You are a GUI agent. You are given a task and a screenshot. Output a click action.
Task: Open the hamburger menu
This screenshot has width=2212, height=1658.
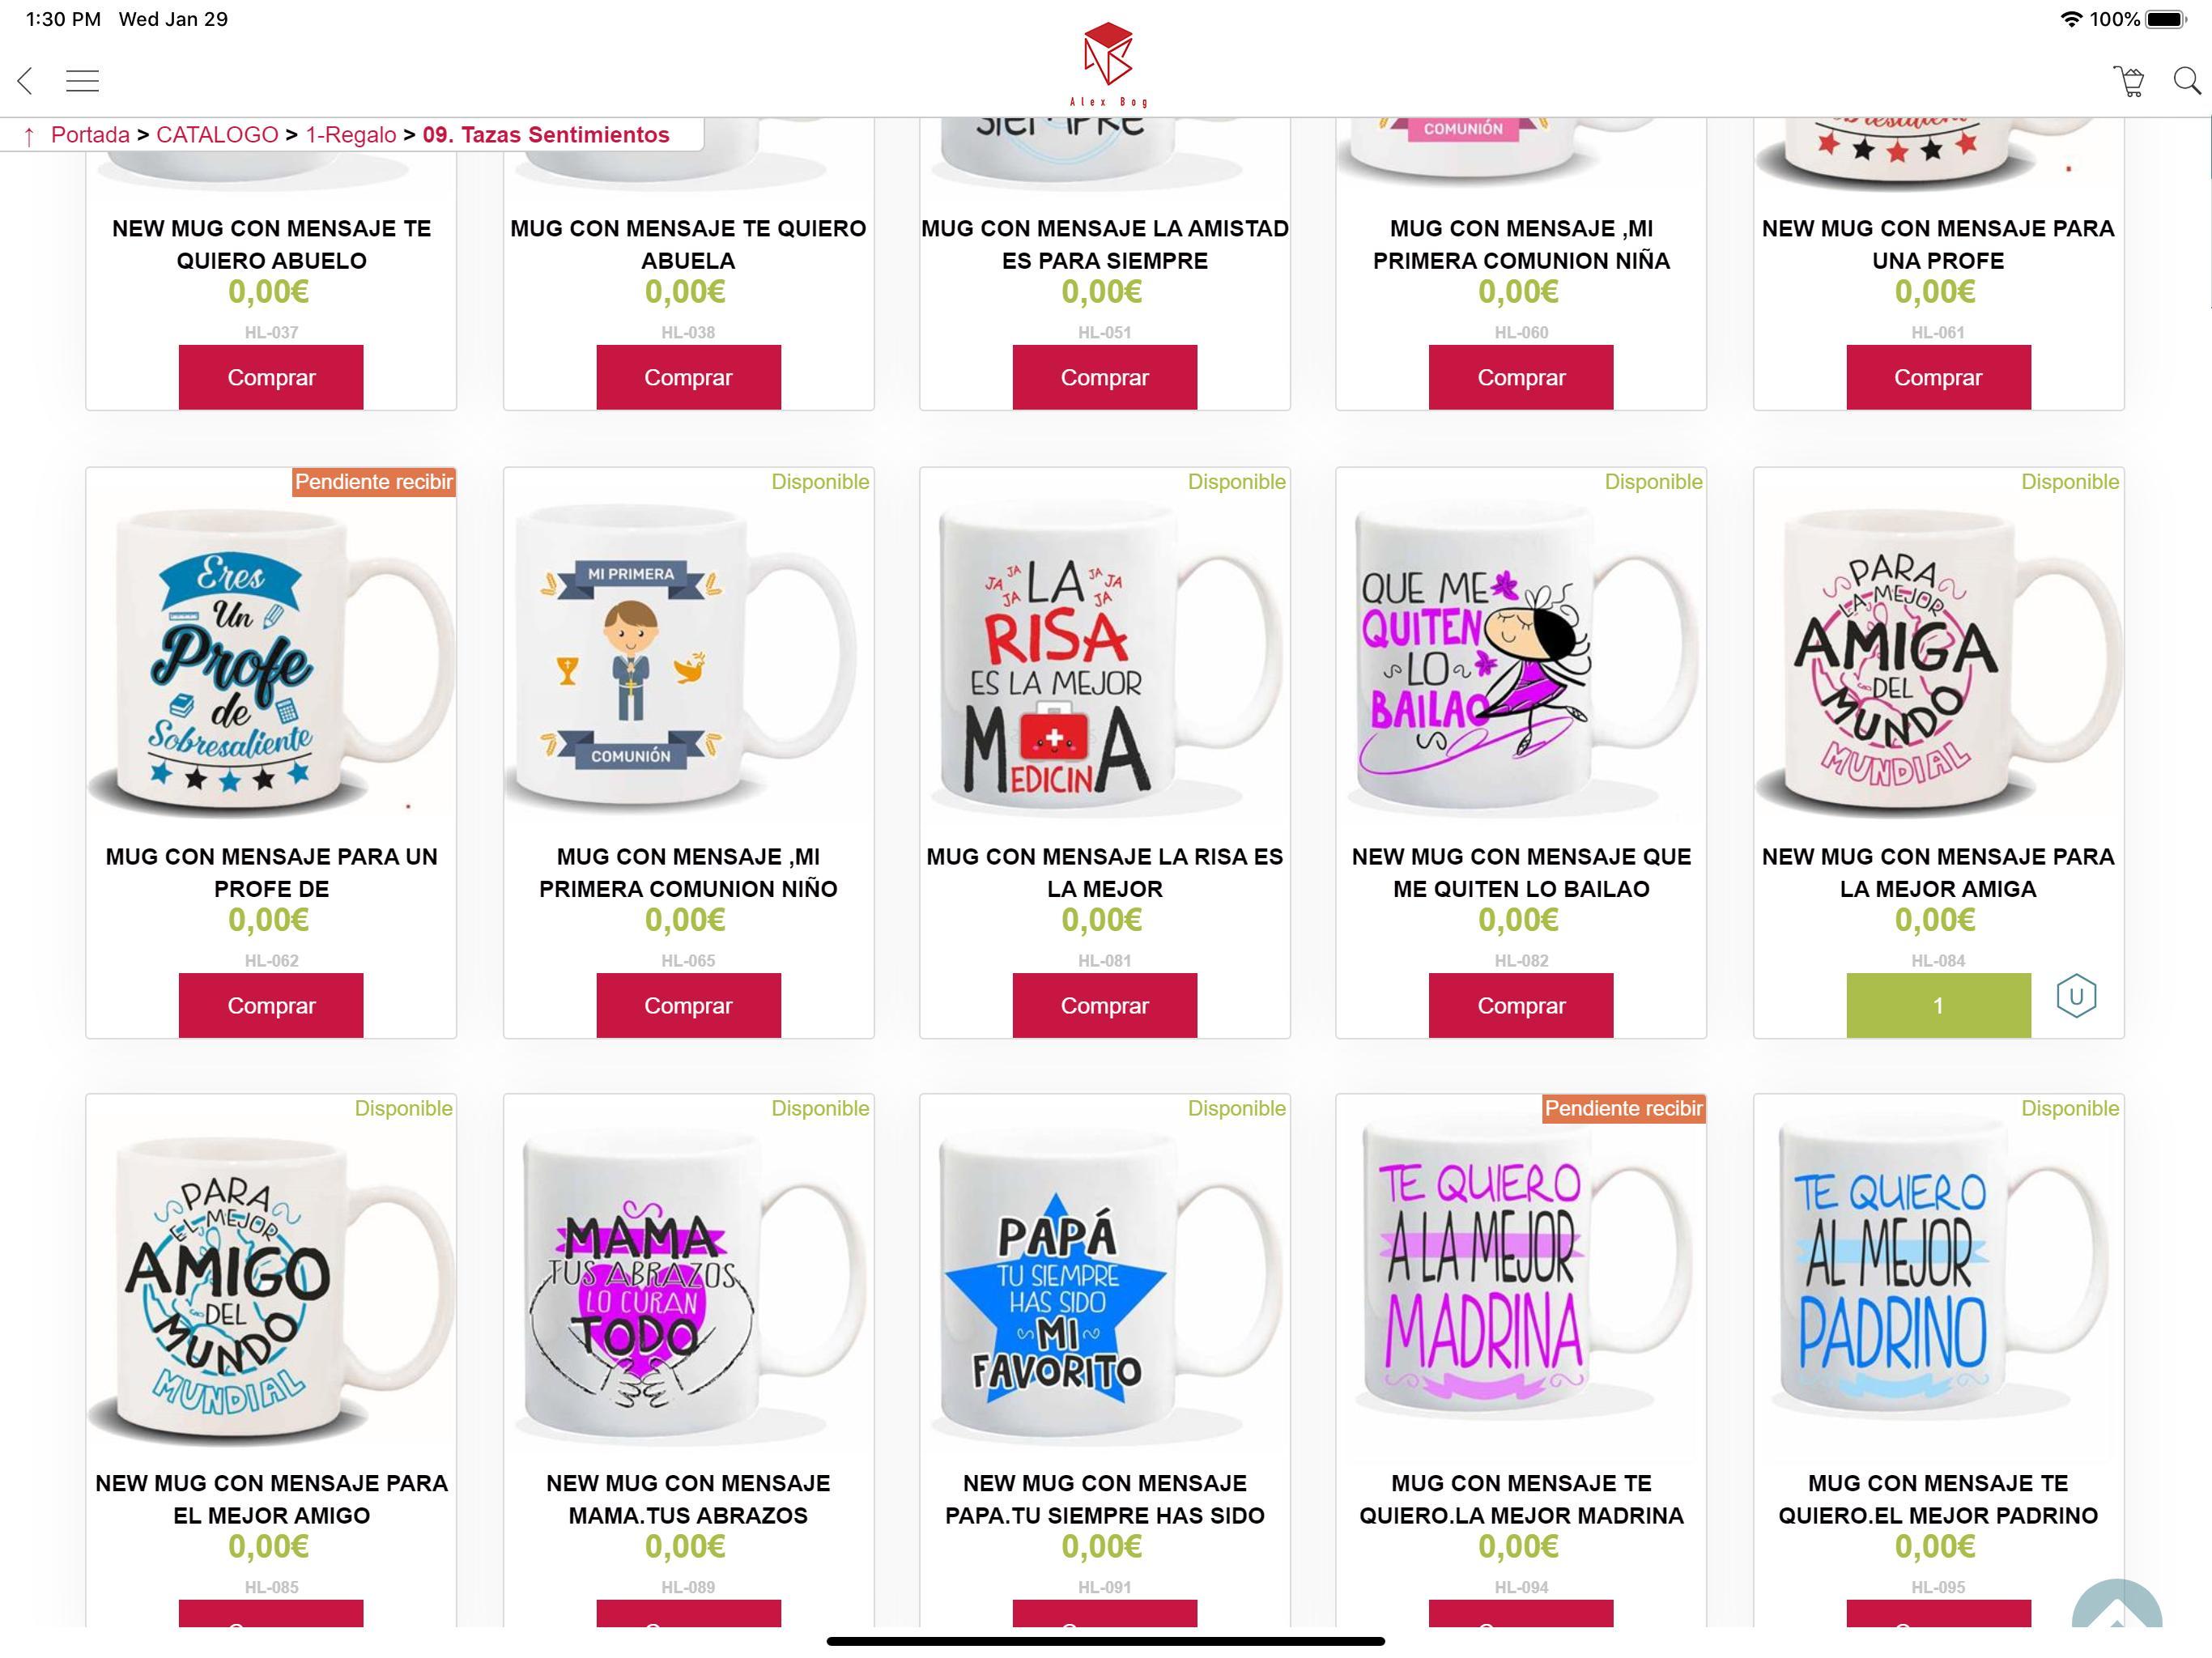[82, 81]
